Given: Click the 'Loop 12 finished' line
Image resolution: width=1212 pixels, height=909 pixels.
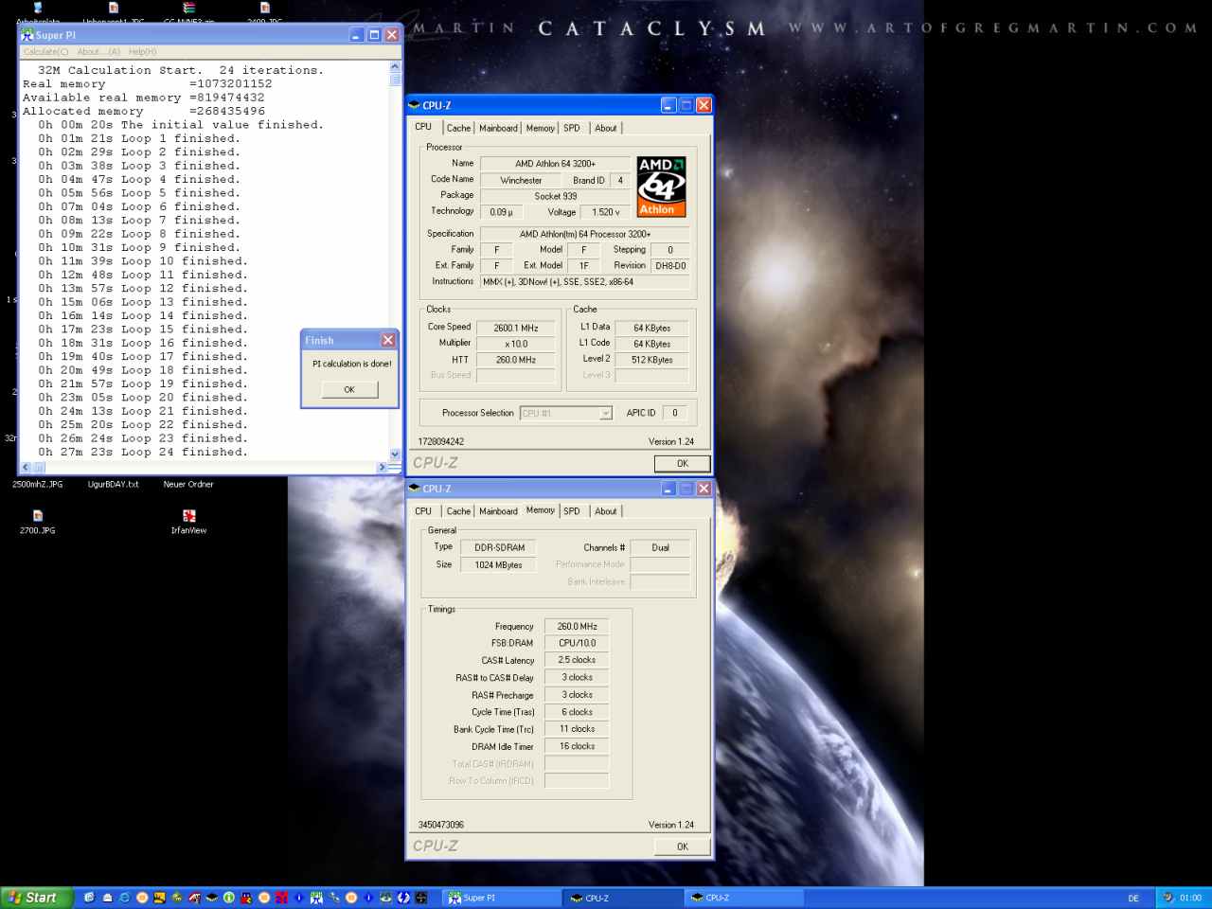Looking at the screenshot, I should click(x=142, y=288).
